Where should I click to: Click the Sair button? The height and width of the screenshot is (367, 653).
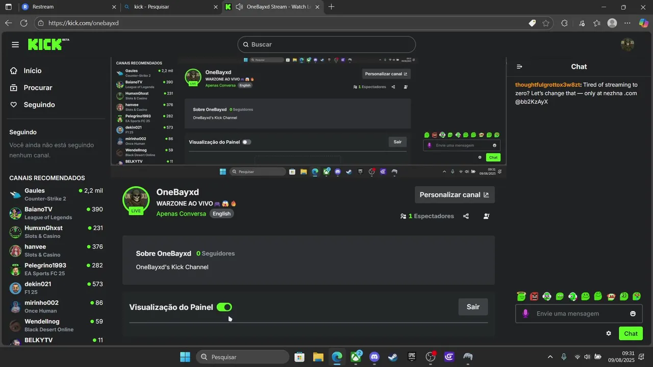[473, 307]
